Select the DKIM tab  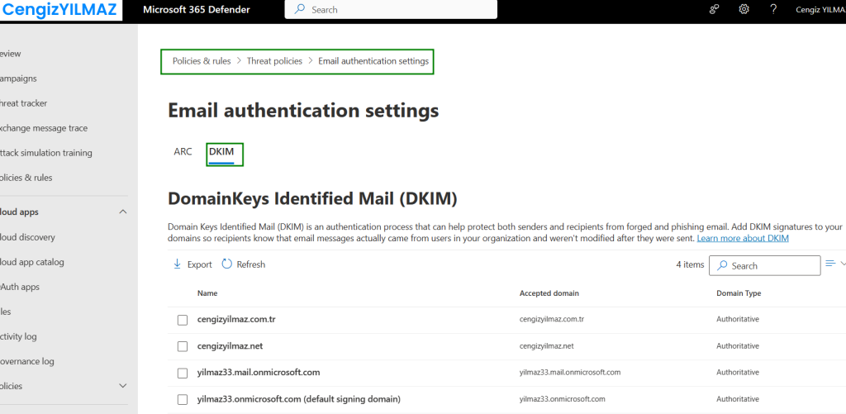(x=221, y=152)
